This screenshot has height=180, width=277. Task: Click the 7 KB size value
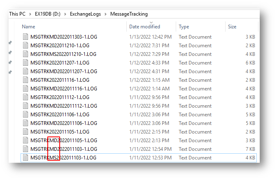[x=250, y=149]
